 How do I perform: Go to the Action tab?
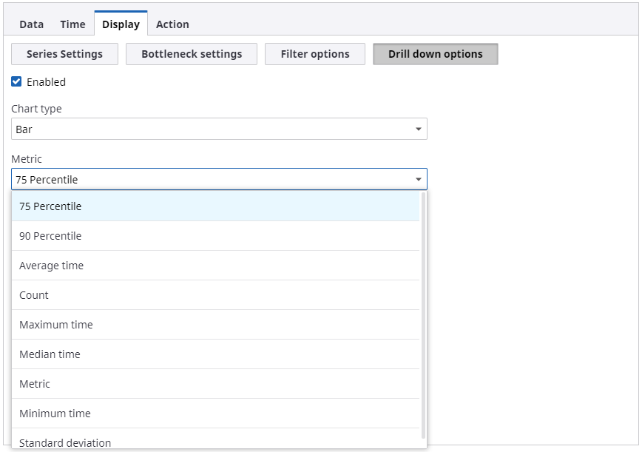point(172,24)
